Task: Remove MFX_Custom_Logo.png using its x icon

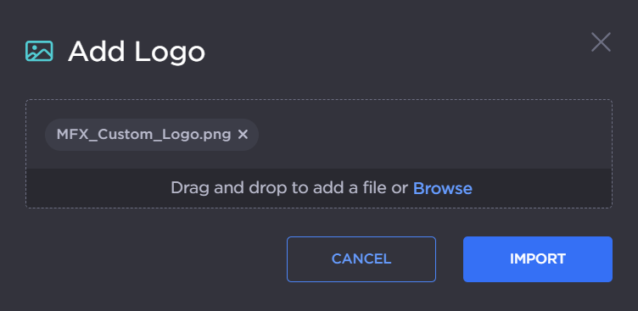Action: (243, 135)
